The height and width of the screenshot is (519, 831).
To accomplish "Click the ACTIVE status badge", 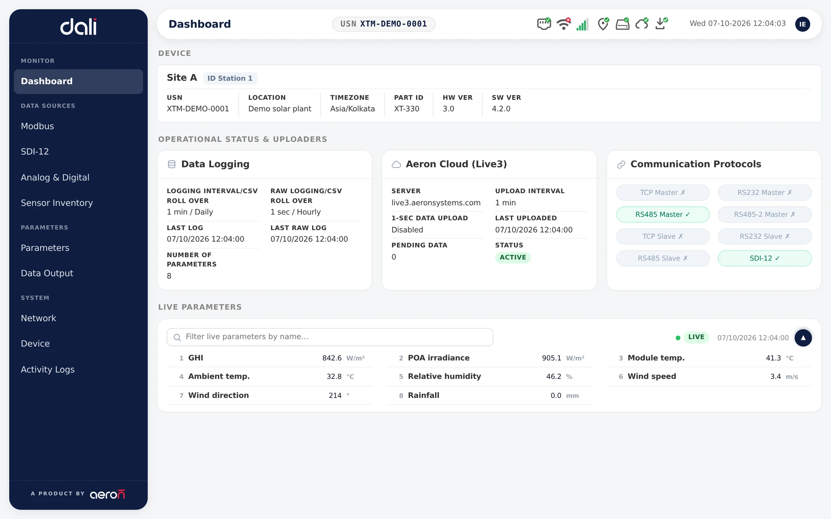I will (x=513, y=258).
